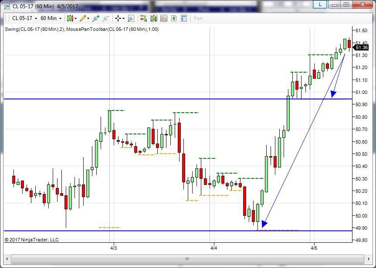
Task: Open the chart Properties icon
Action: pos(184,18)
